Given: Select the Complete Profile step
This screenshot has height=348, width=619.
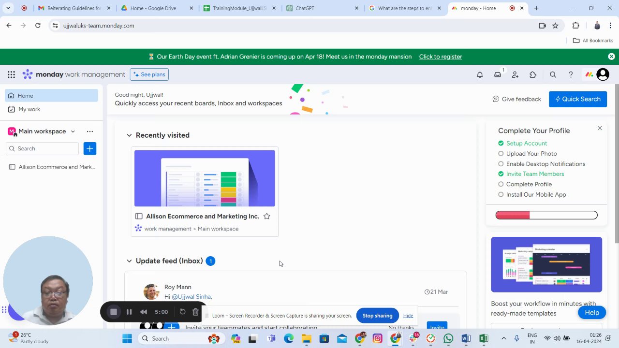Looking at the screenshot, I should click(x=525, y=184).
